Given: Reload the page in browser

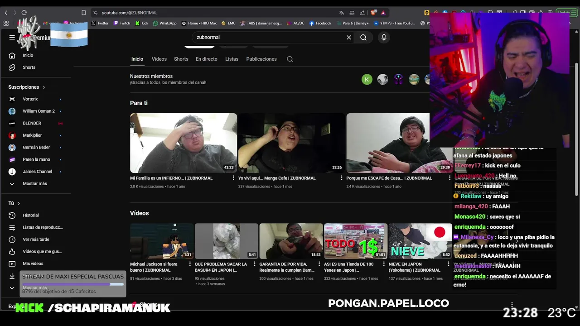Looking at the screenshot, I should (24, 13).
